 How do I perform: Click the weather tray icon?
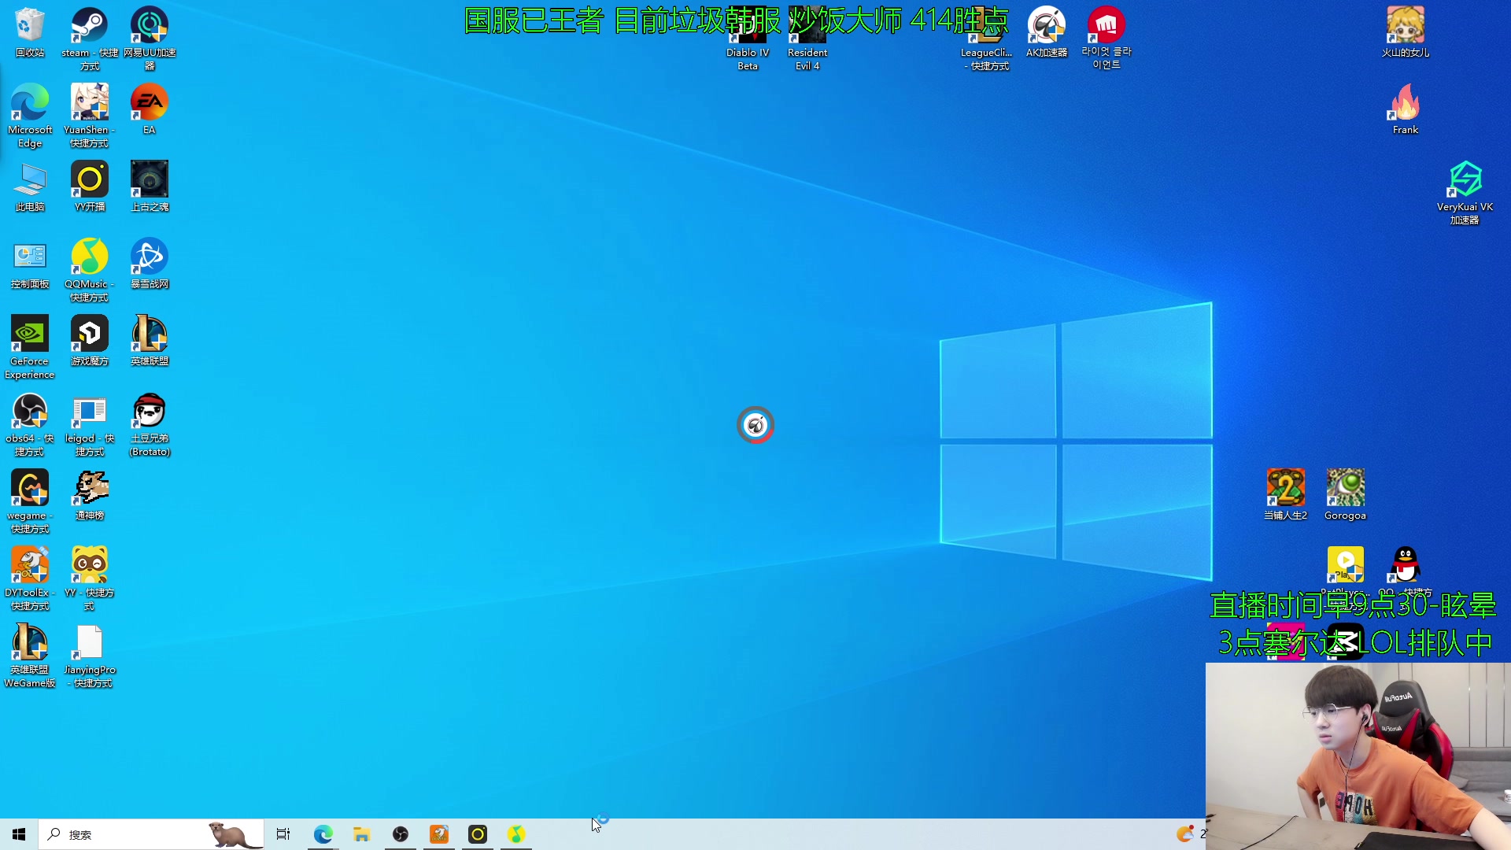tap(1185, 834)
